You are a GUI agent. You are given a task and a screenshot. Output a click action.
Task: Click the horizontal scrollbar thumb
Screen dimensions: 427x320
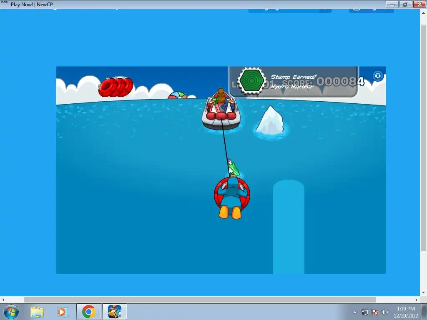pyautogui.click(x=200, y=300)
